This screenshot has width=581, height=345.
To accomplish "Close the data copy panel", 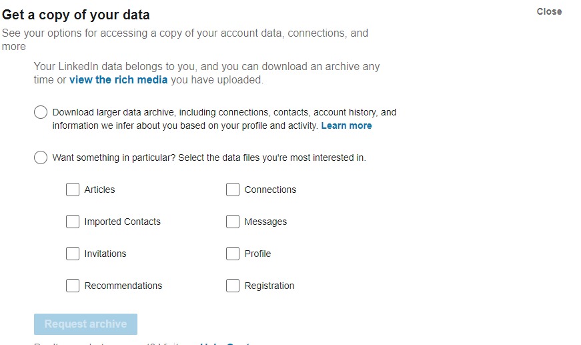I will pyautogui.click(x=549, y=11).
